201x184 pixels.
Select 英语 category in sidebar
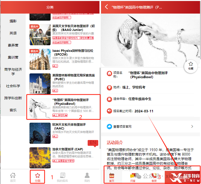[13, 33]
